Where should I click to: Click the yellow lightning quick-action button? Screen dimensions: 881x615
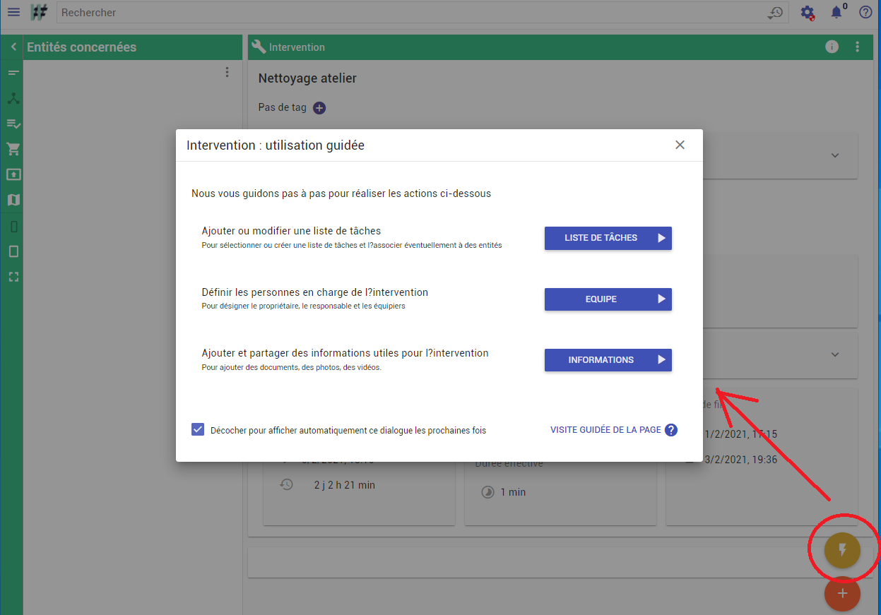pyautogui.click(x=842, y=550)
